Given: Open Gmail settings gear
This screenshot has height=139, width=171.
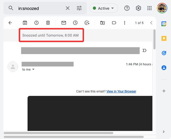Looking at the screenshot, I should tap(138, 8).
